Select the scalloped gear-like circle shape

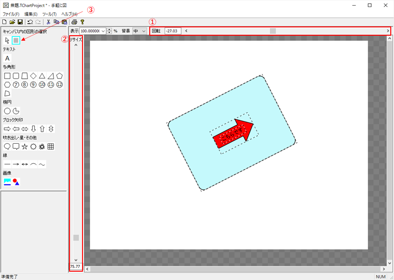(33, 146)
